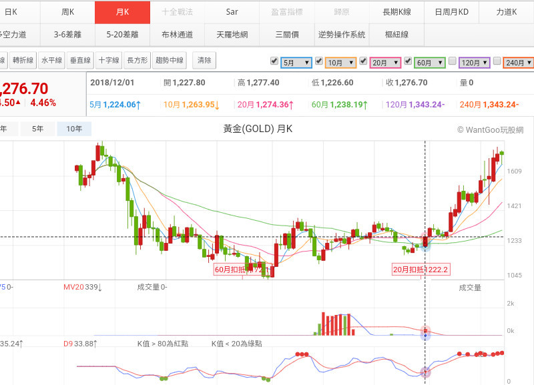Open the 日周月KD tab

[451, 12]
